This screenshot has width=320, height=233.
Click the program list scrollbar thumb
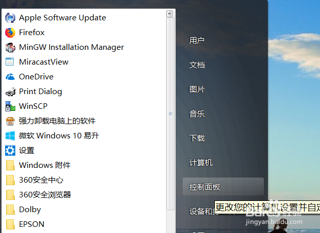170,114
